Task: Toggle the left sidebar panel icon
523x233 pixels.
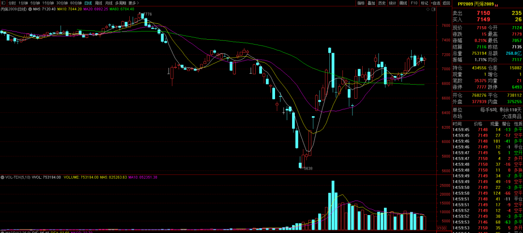Action: pos(3,3)
